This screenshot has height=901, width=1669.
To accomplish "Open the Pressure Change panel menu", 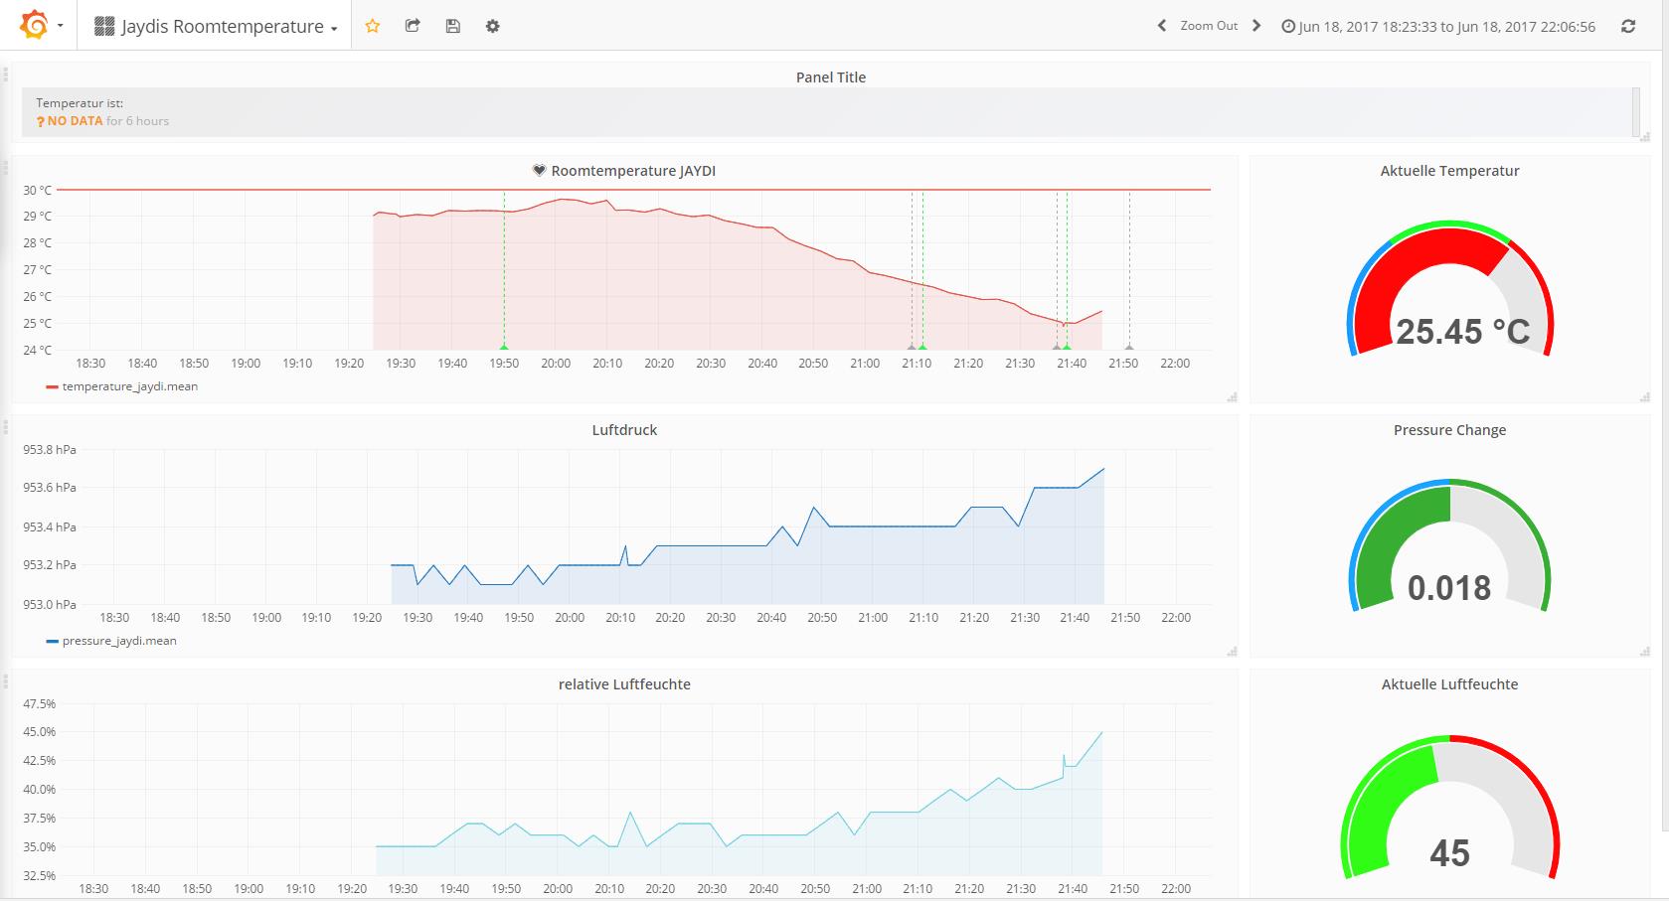I will click(x=1449, y=429).
